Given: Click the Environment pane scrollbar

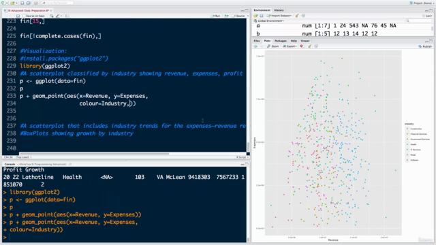Looking at the screenshot, I should tap(433, 29).
